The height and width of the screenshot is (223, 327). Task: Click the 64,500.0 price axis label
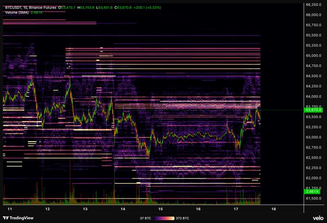tap(314, 76)
